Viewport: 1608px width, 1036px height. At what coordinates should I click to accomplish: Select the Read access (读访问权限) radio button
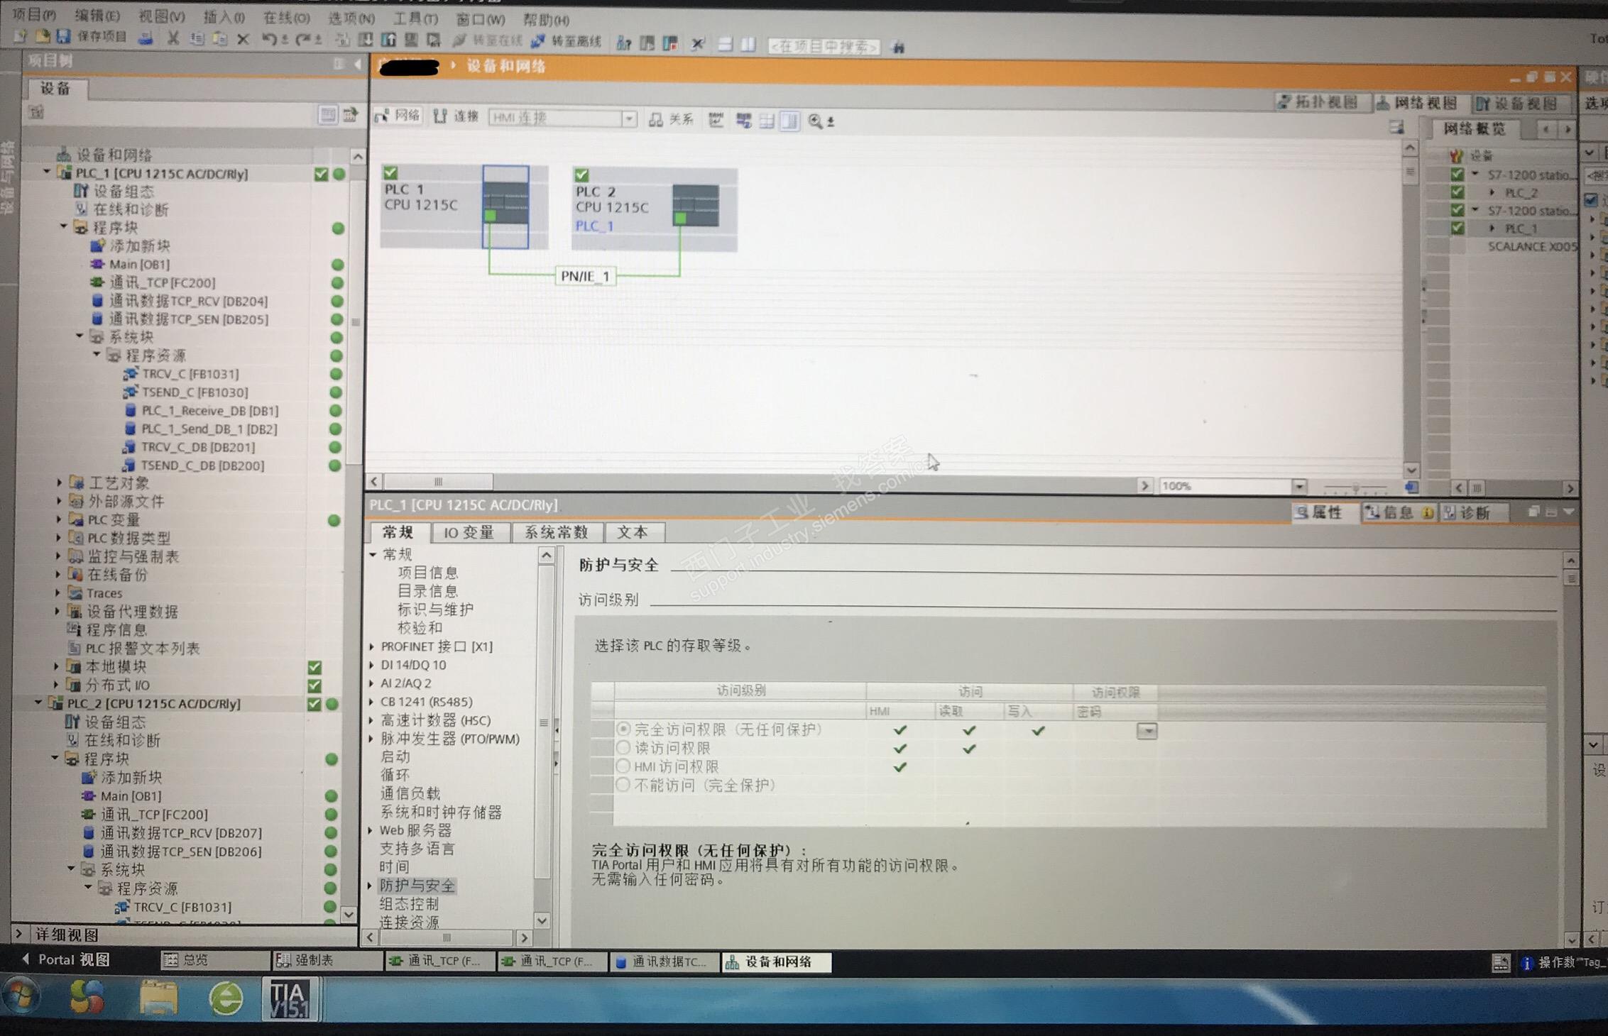[623, 747]
